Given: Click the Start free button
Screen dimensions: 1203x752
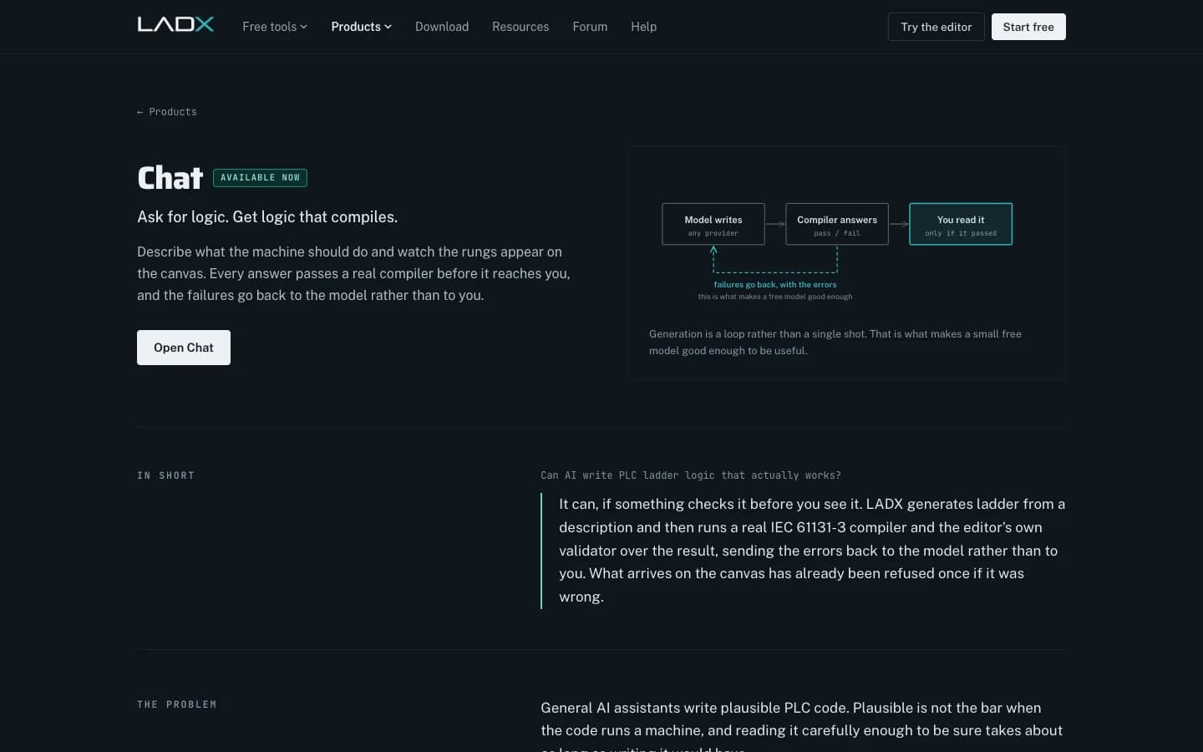Looking at the screenshot, I should tap(1028, 27).
